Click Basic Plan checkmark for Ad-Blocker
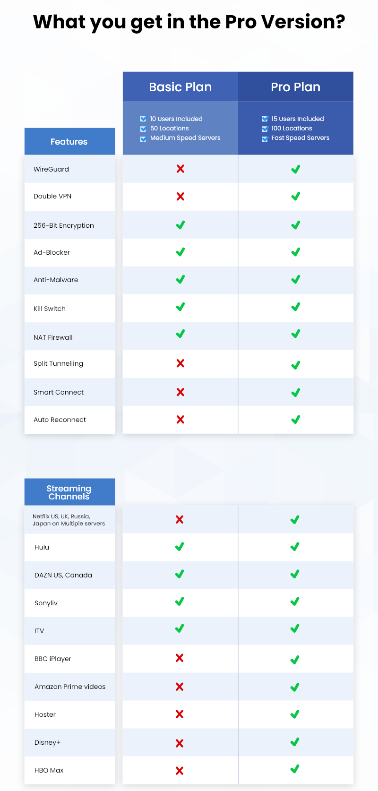 tap(180, 252)
